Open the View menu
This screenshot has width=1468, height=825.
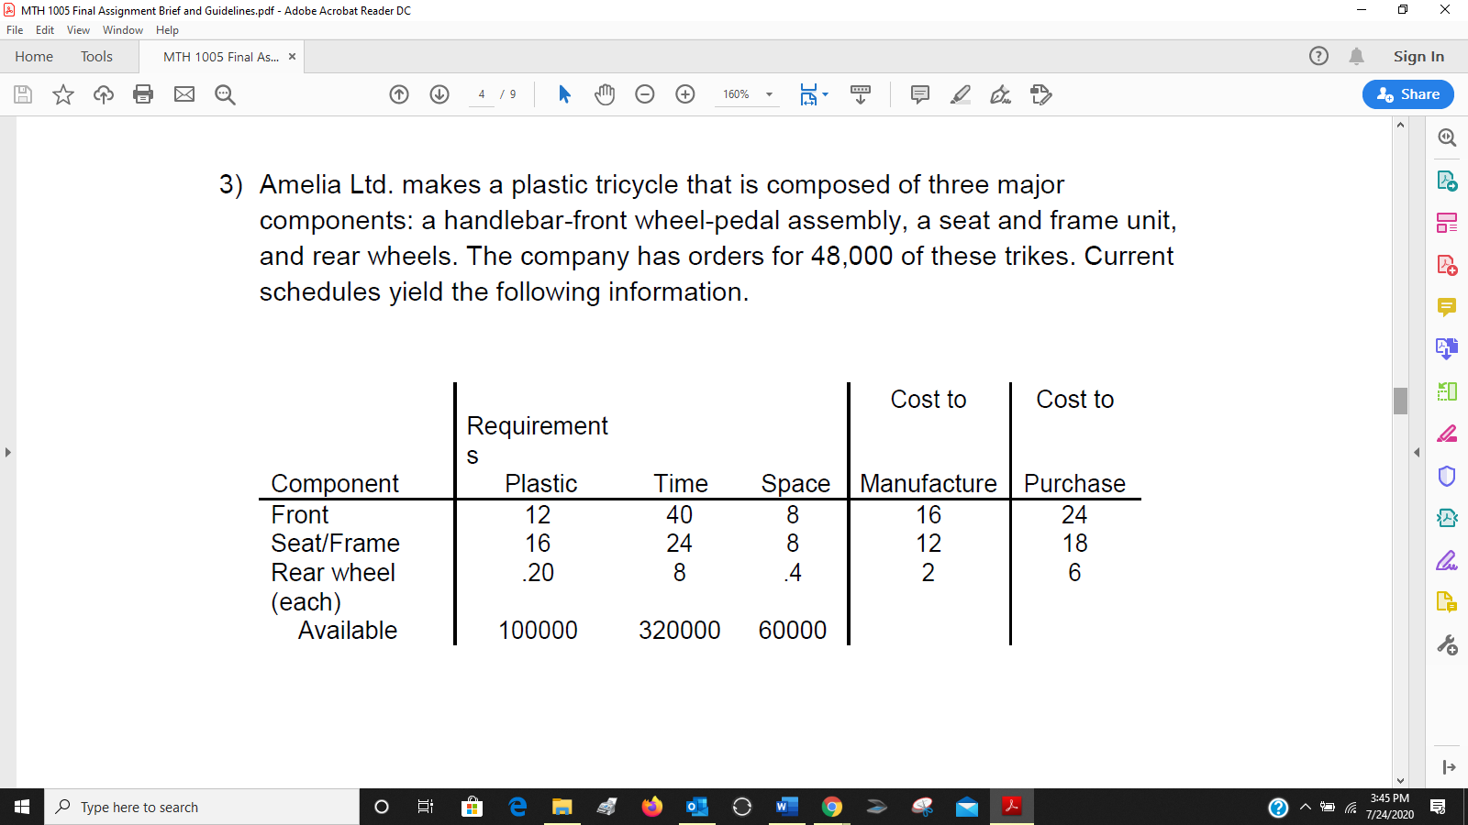(x=78, y=30)
